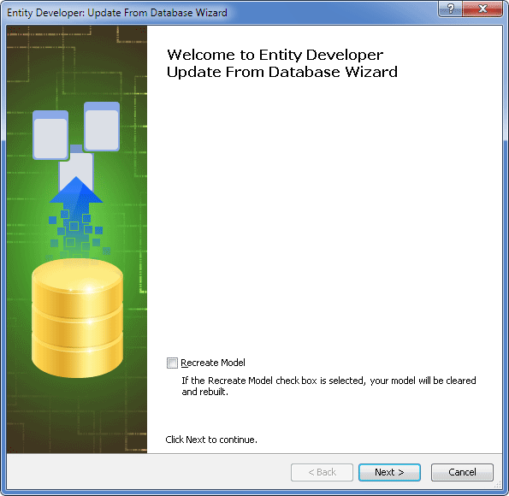Click the Recreate Model description text

tap(328, 386)
